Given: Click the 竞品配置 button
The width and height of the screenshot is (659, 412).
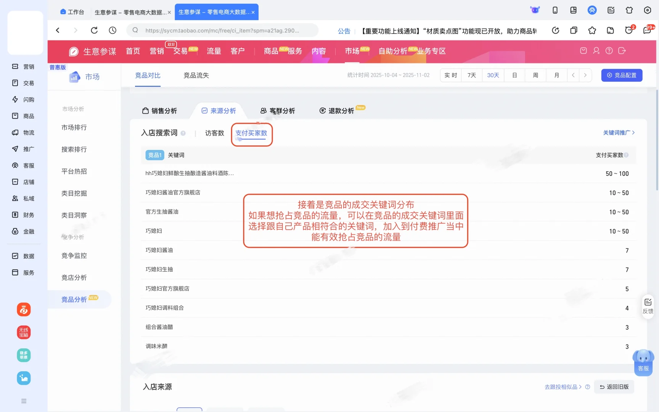Looking at the screenshot, I should tap(622, 75).
